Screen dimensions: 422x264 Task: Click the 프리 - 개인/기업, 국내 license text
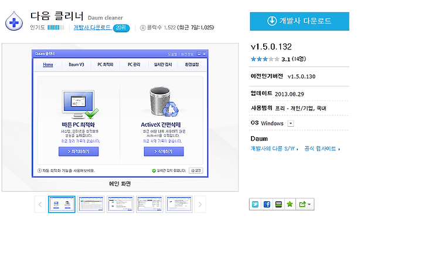[x=301, y=109]
